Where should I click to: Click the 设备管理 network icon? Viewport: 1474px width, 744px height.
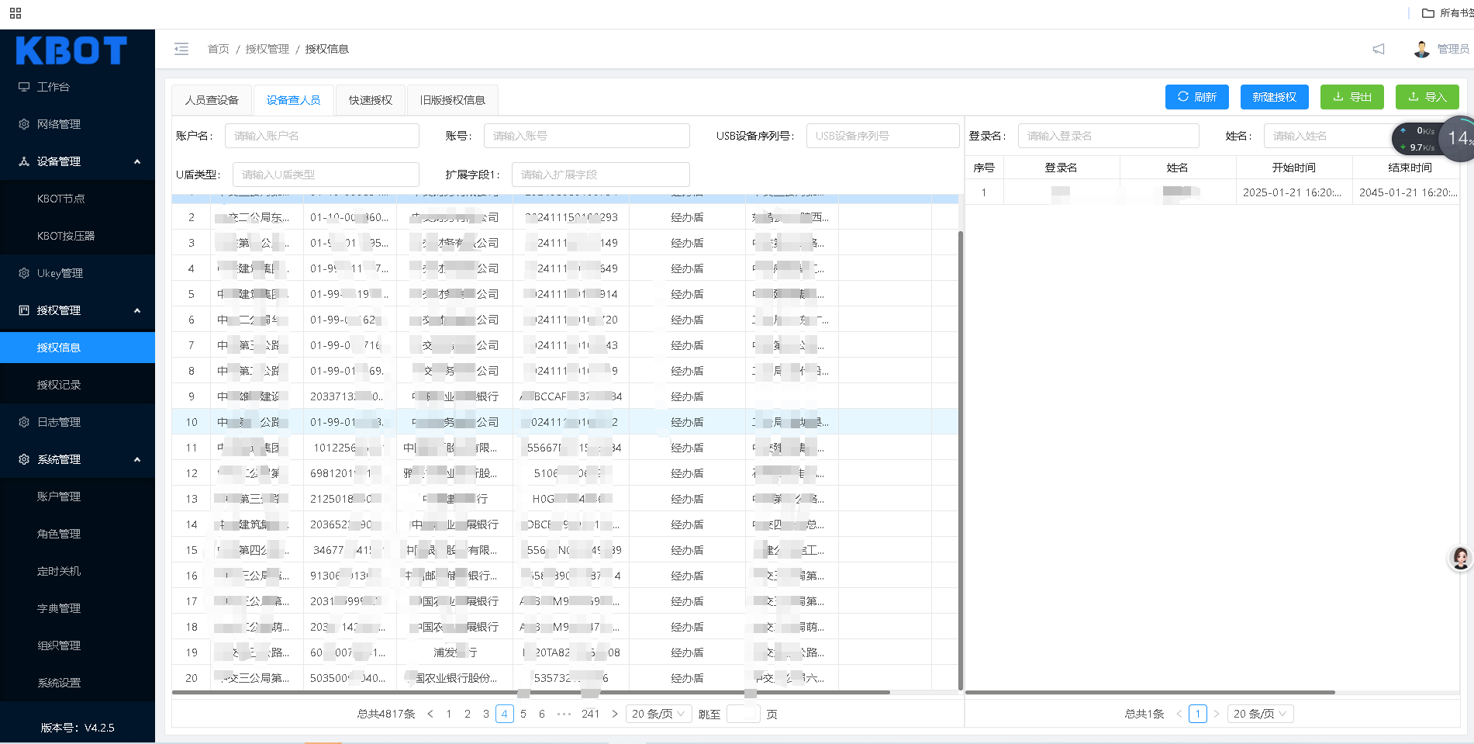24,161
